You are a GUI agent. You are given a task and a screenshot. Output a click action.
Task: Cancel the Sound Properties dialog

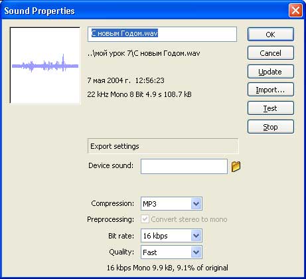tap(271, 53)
